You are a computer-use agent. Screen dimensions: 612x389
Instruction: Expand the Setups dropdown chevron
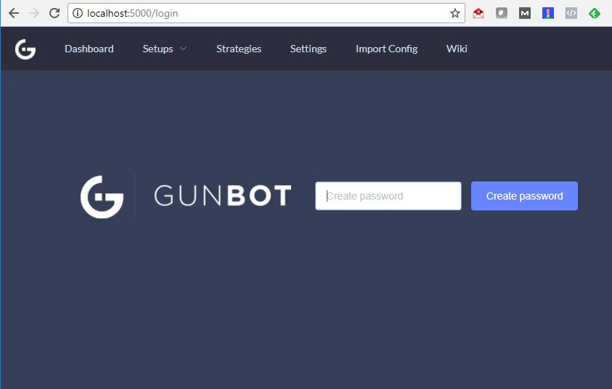(183, 49)
